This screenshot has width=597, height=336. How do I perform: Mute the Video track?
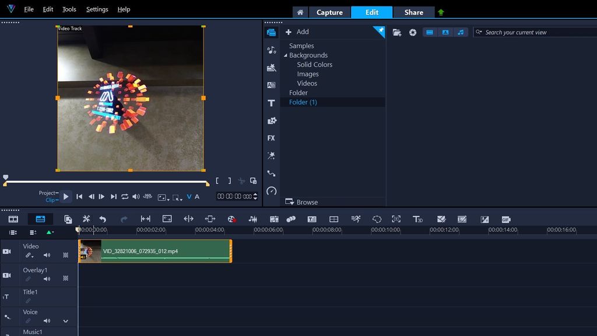47,255
